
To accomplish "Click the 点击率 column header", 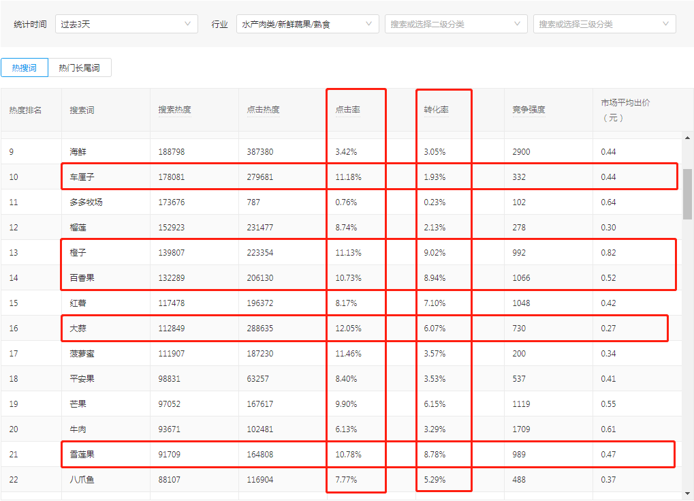I will (x=347, y=110).
